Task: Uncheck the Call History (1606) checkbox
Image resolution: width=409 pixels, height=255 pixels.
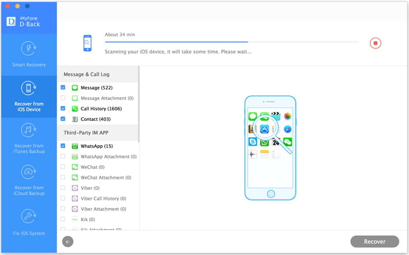Action: 63,108
